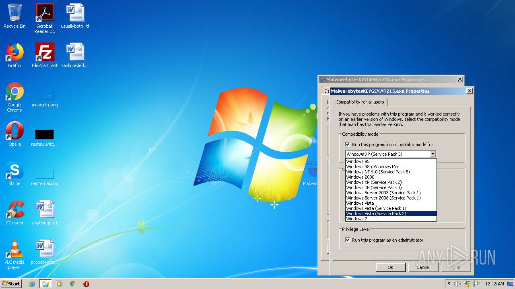Screen dimensions: 515x289
Task: Click the Start button
Action: pyautogui.click(x=11, y=284)
